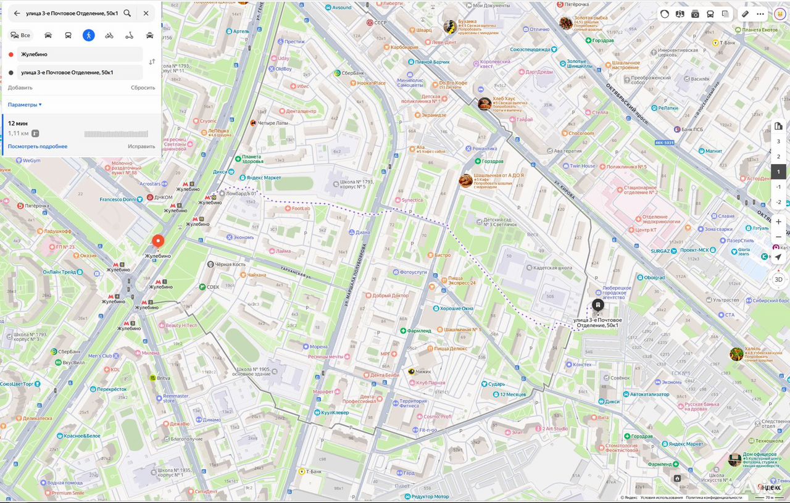Expand the "Параметры" options dropdown
The width and height of the screenshot is (790, 503).
(25, 104)
